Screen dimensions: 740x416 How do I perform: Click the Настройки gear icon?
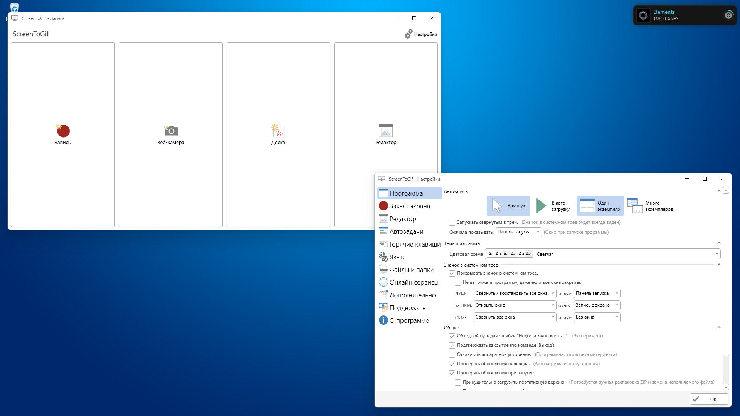click(x=409, y=34)
